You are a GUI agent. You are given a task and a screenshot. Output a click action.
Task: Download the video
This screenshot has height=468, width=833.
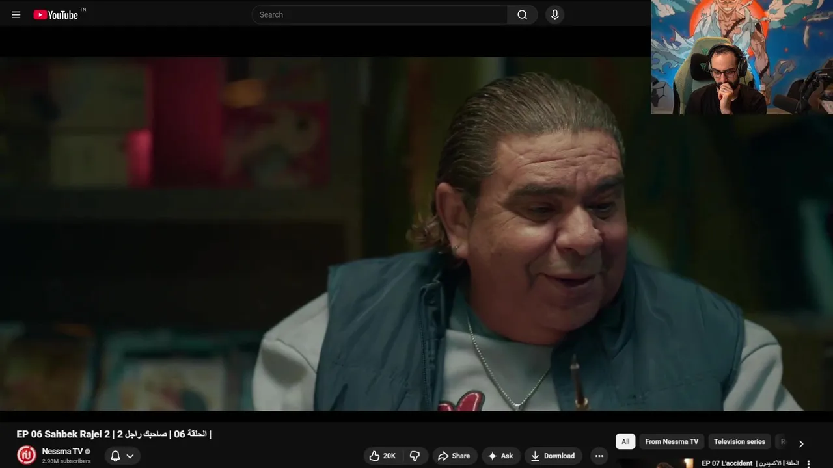tap(553, 456)
